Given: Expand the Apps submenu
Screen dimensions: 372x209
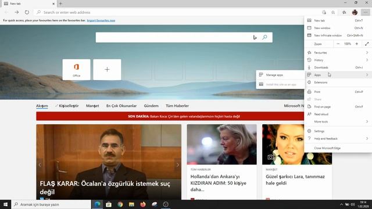Looking at the screenshot, I should click(338, 75).
